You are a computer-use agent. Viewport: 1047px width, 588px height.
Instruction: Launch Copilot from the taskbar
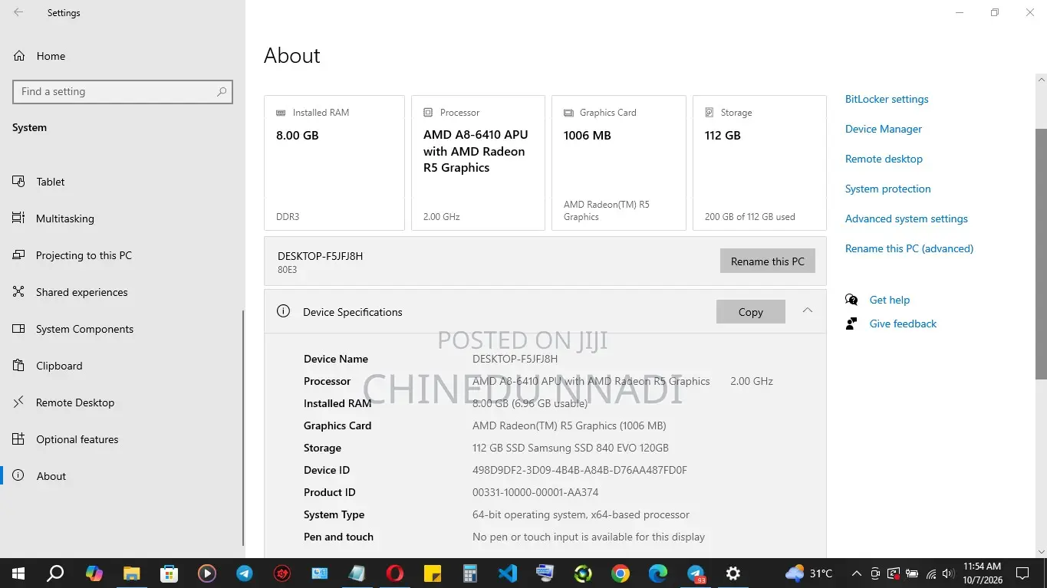point(94,573)
